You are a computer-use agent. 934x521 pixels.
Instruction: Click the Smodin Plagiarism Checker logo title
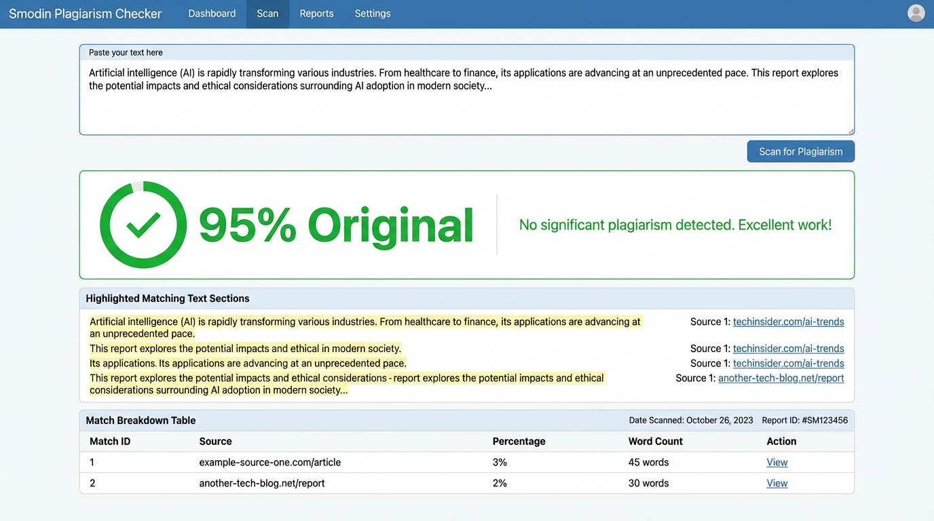86,14
